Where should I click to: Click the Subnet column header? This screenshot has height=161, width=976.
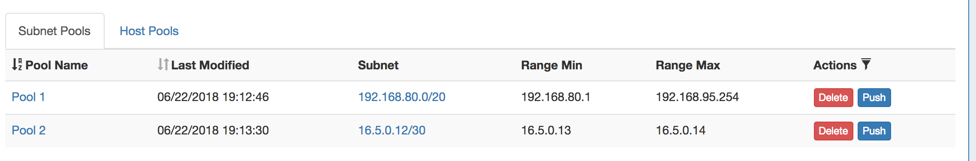[378, 65]
